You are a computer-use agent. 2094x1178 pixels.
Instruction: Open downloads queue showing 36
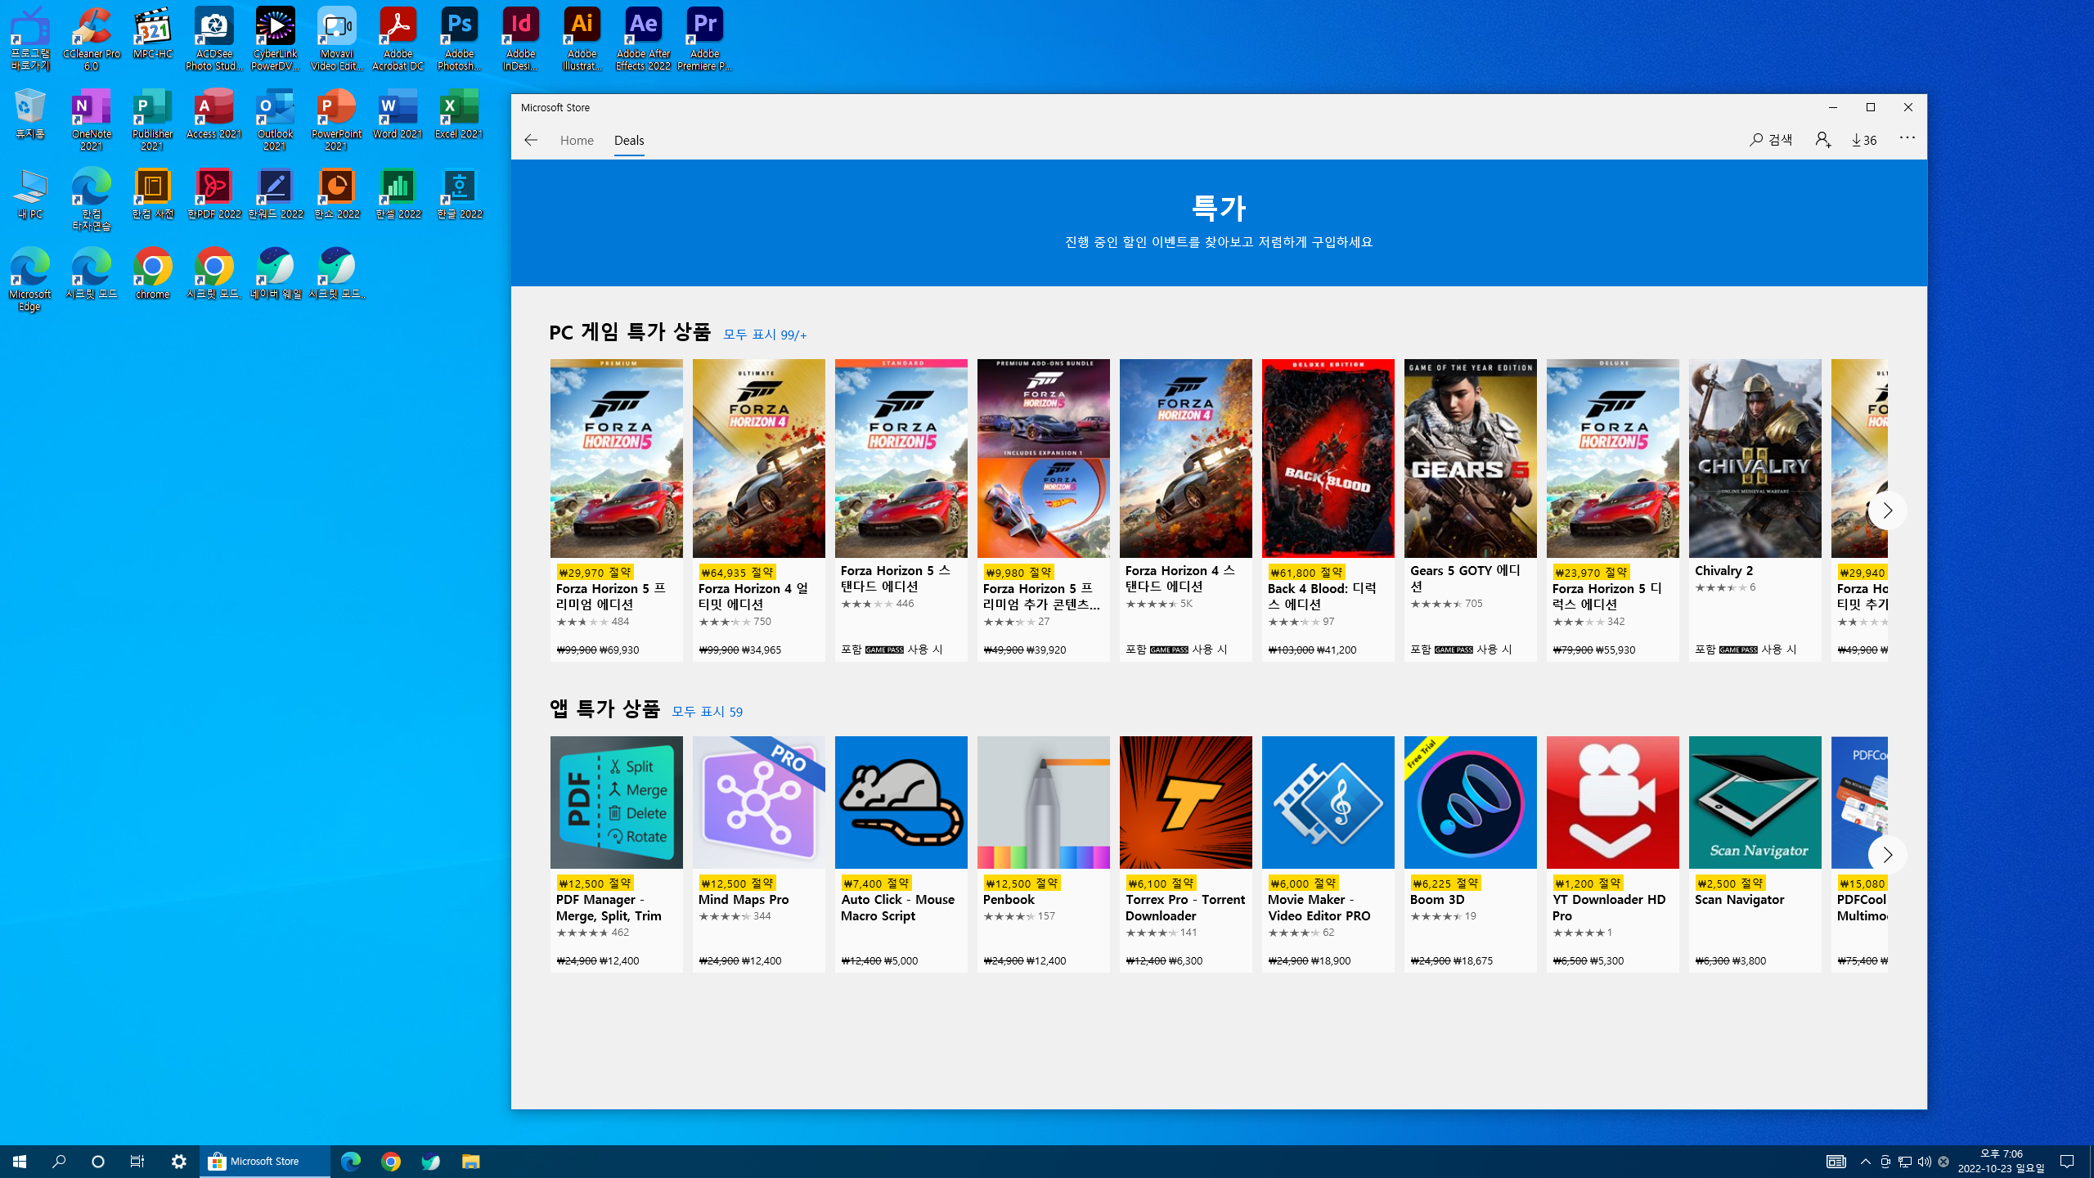pyautogui.click(x=1864, y=140)
